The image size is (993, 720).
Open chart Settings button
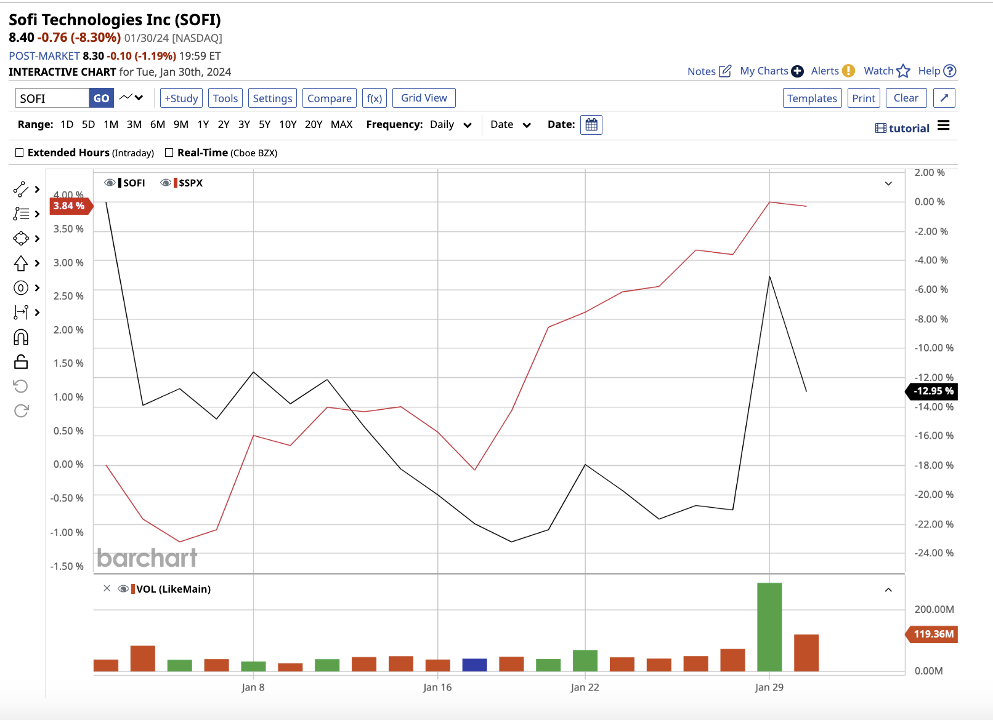(272, 98)
